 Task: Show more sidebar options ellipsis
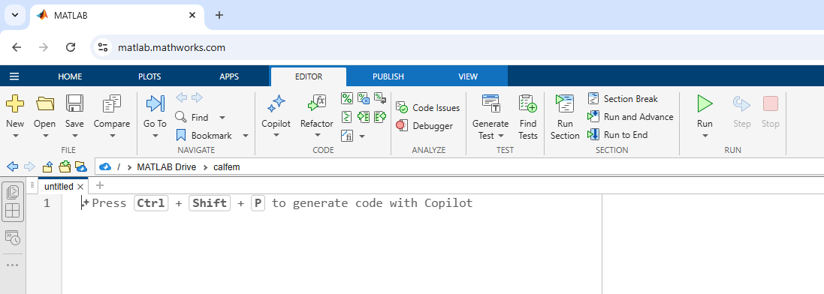click(12, 265)
